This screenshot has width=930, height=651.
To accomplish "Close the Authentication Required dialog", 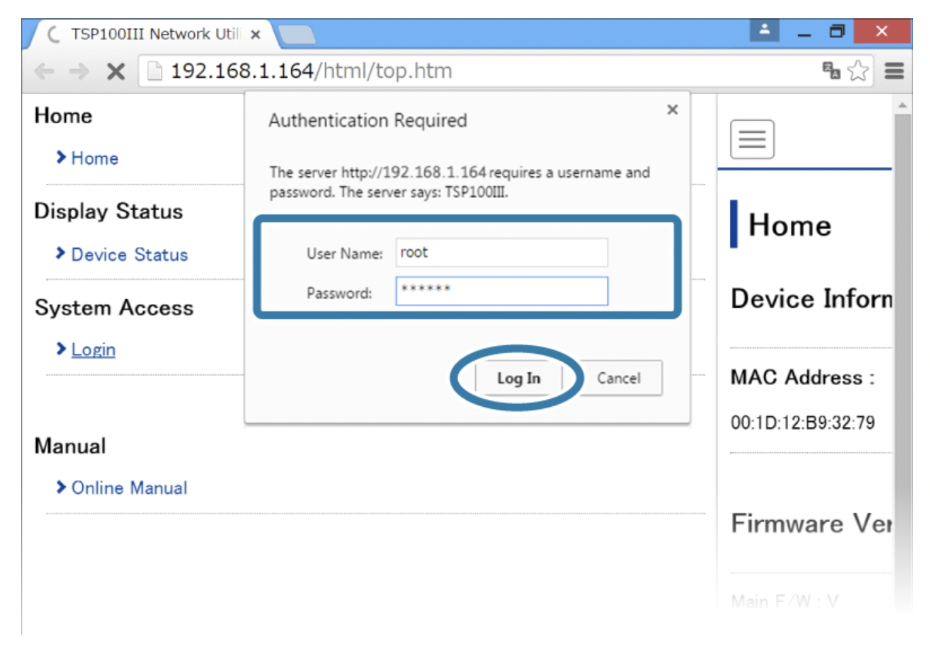I will pyautogui.click(x=672, y=110).
